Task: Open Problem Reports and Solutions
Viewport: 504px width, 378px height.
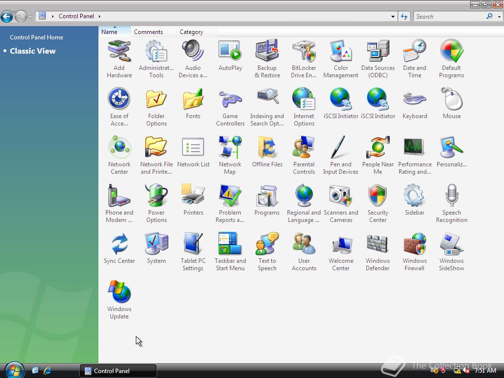Action: (x=230, y=203)
